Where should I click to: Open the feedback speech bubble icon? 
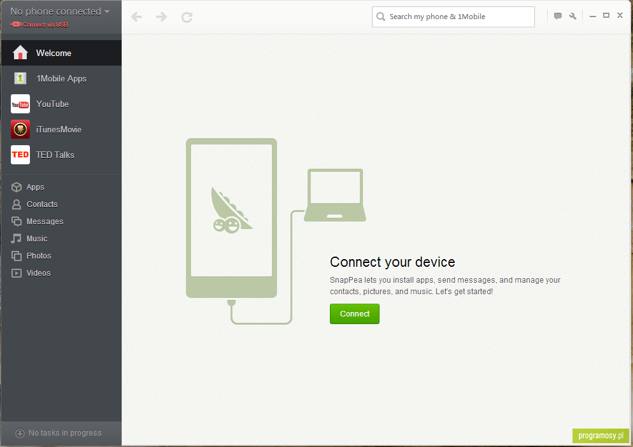[x=557, y=16]
